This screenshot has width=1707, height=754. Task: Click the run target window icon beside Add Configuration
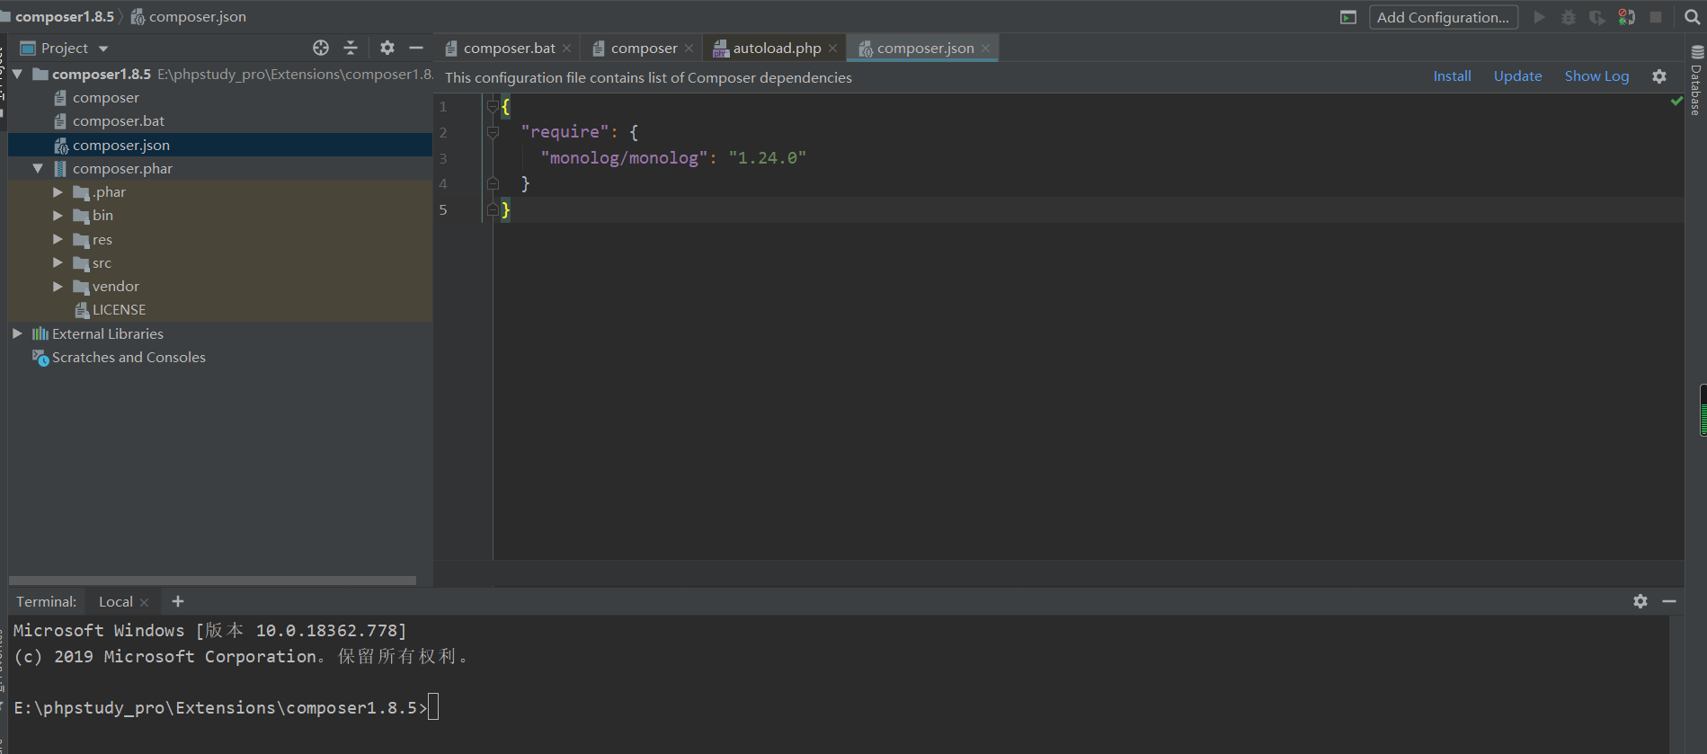pyautogui.click(x=1348, y=17)
